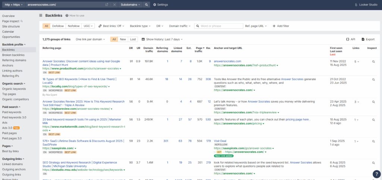Image resolution: width=382 pixels, height=180 pixels.
Task: Open the http + https protocol dropdown
Action: tap(14, 4)
